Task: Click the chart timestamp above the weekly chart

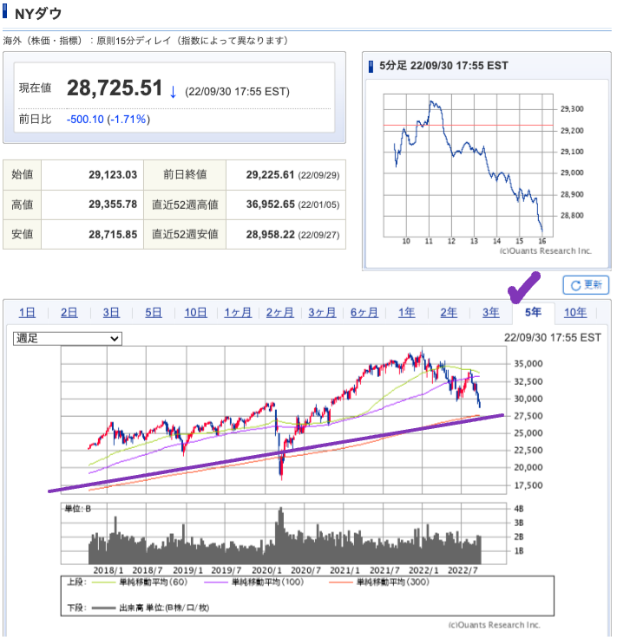Action: coord(552,338)
